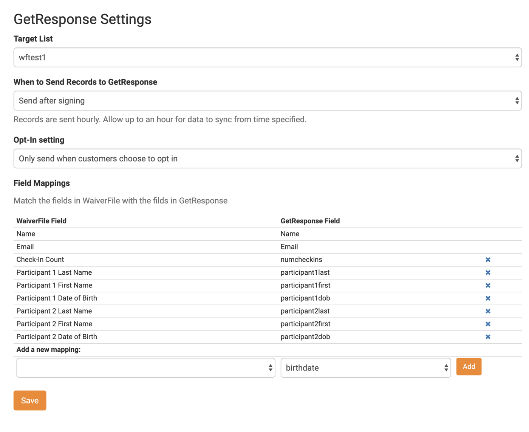Expand the Send after signing dropdown
529x432 pixels.
tap(268, 101)
